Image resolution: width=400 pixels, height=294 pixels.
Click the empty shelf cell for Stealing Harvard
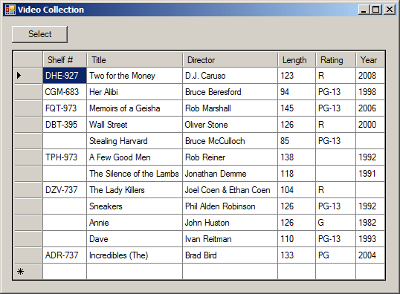point(65,141)
